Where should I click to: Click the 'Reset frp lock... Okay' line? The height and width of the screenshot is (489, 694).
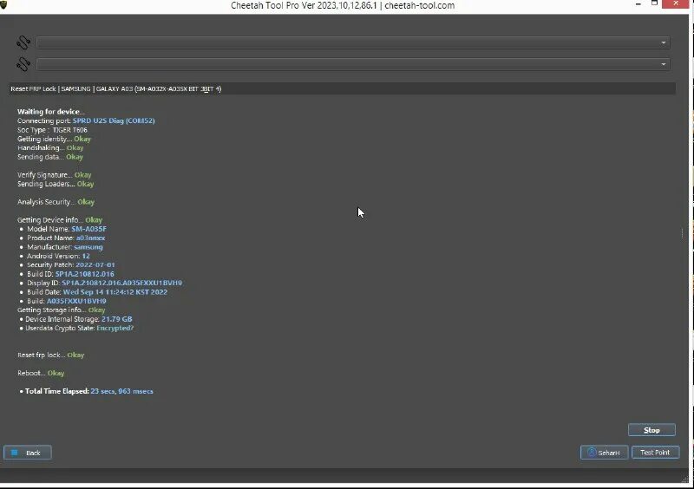50,355
